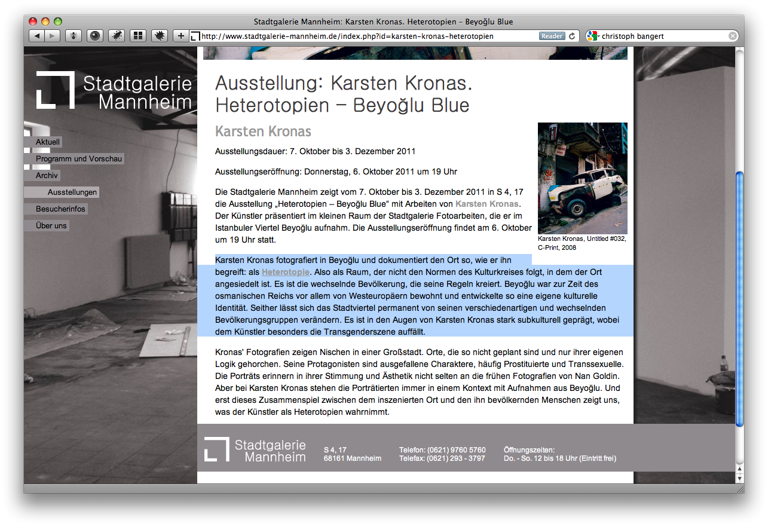
Task: Click the Ausstellungseröffnung date line
Action: click(336, 172)
